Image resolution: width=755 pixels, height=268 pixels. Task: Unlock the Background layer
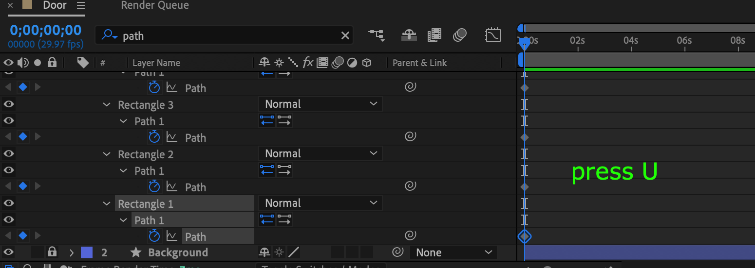click(x=52, y=252)
